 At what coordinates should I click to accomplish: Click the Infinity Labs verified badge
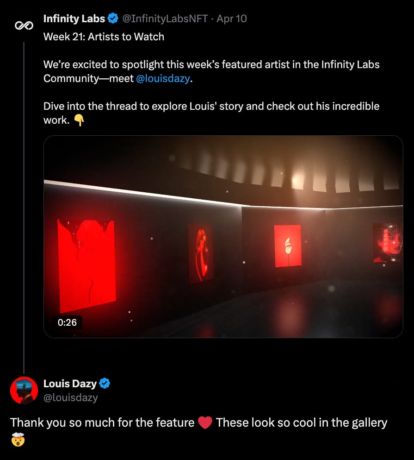click(113, 19)
